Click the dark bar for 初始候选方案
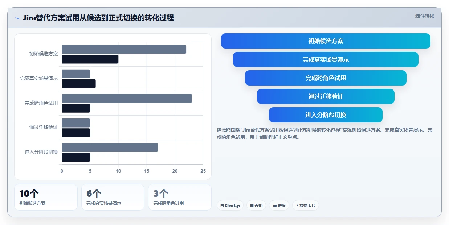Screen dimensions: 449x225 90,59
